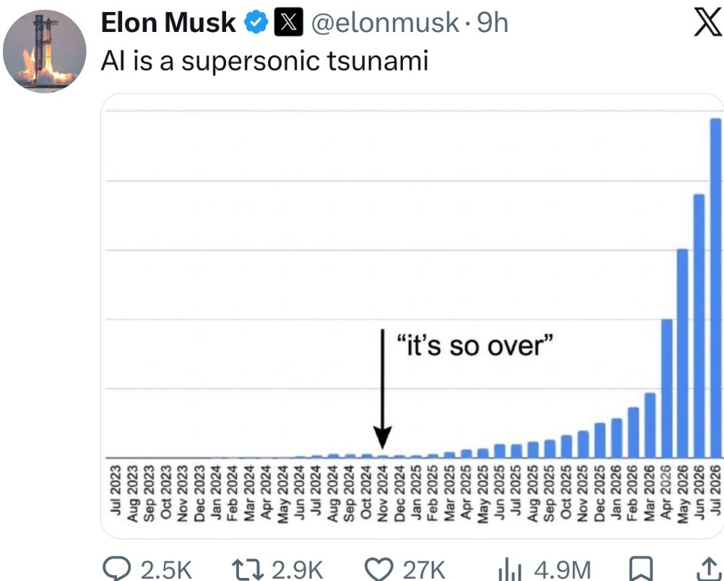View analytics via the bar chart icon
The image size is (724, 581).
pyautogui.click(x=510, y=570)
